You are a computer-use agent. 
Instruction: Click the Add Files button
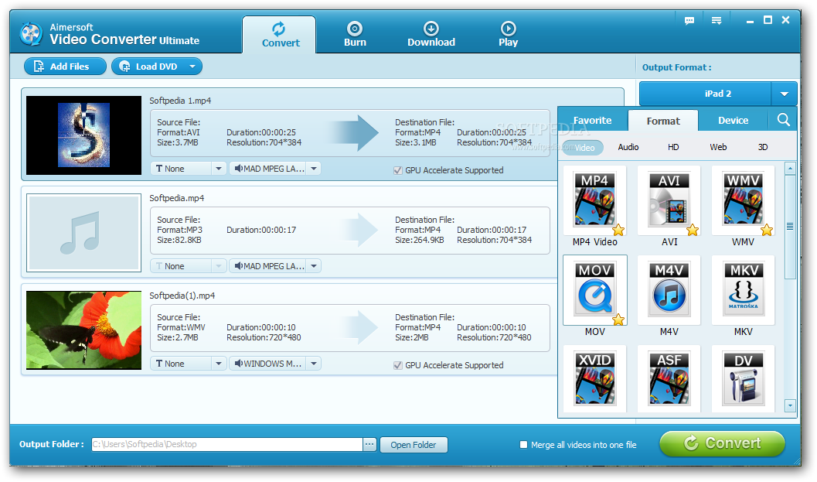click(x=65, y=67)
